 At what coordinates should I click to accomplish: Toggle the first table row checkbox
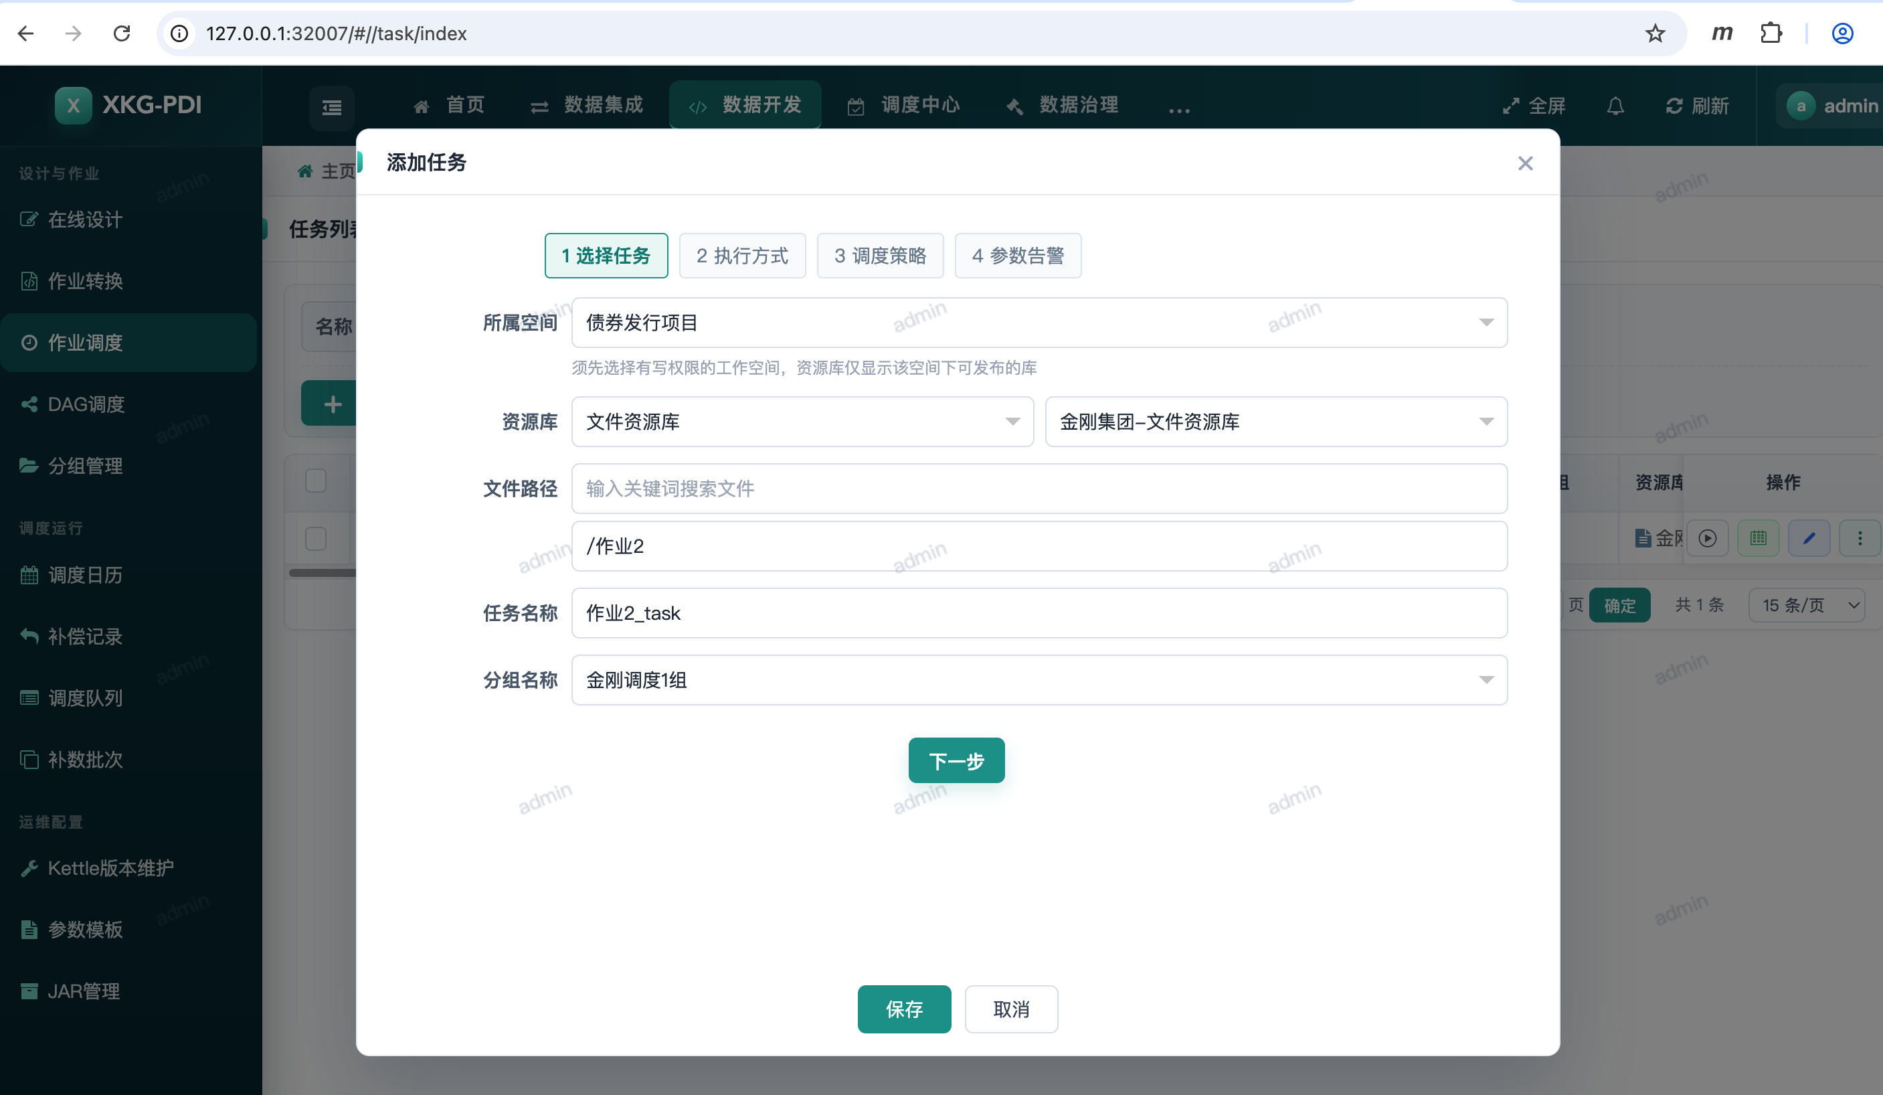316,538
